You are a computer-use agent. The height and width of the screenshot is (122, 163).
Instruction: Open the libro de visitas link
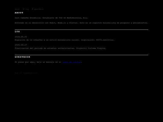tap(72, 62)
